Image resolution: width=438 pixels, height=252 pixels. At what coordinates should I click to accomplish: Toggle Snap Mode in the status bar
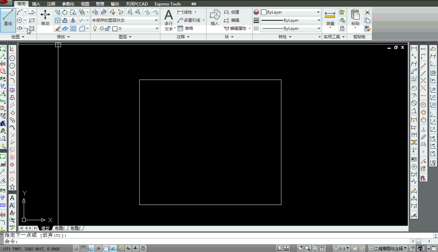coord(76,249)
